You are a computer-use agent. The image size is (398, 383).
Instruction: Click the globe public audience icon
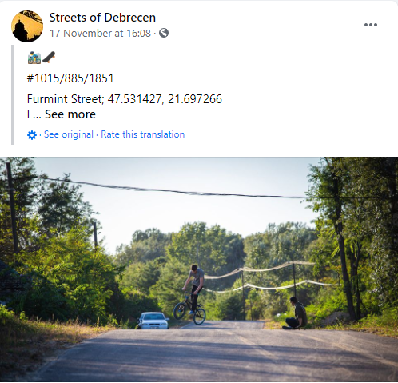164,33
